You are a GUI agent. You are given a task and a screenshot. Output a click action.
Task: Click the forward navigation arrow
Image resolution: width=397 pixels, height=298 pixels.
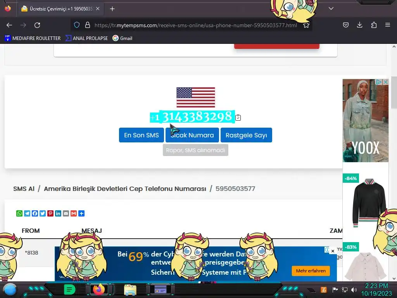pyautogui.click(x=23, y=25)
